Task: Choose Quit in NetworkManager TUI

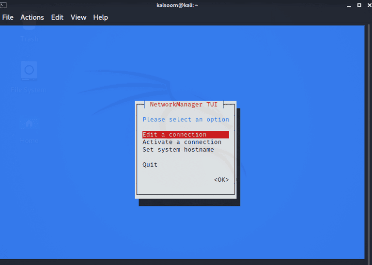Action: click(x=150, y=165)
